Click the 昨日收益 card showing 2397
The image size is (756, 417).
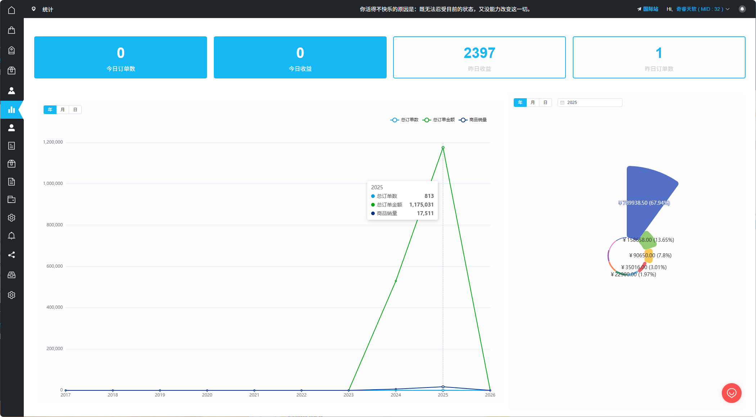(479, 57)
